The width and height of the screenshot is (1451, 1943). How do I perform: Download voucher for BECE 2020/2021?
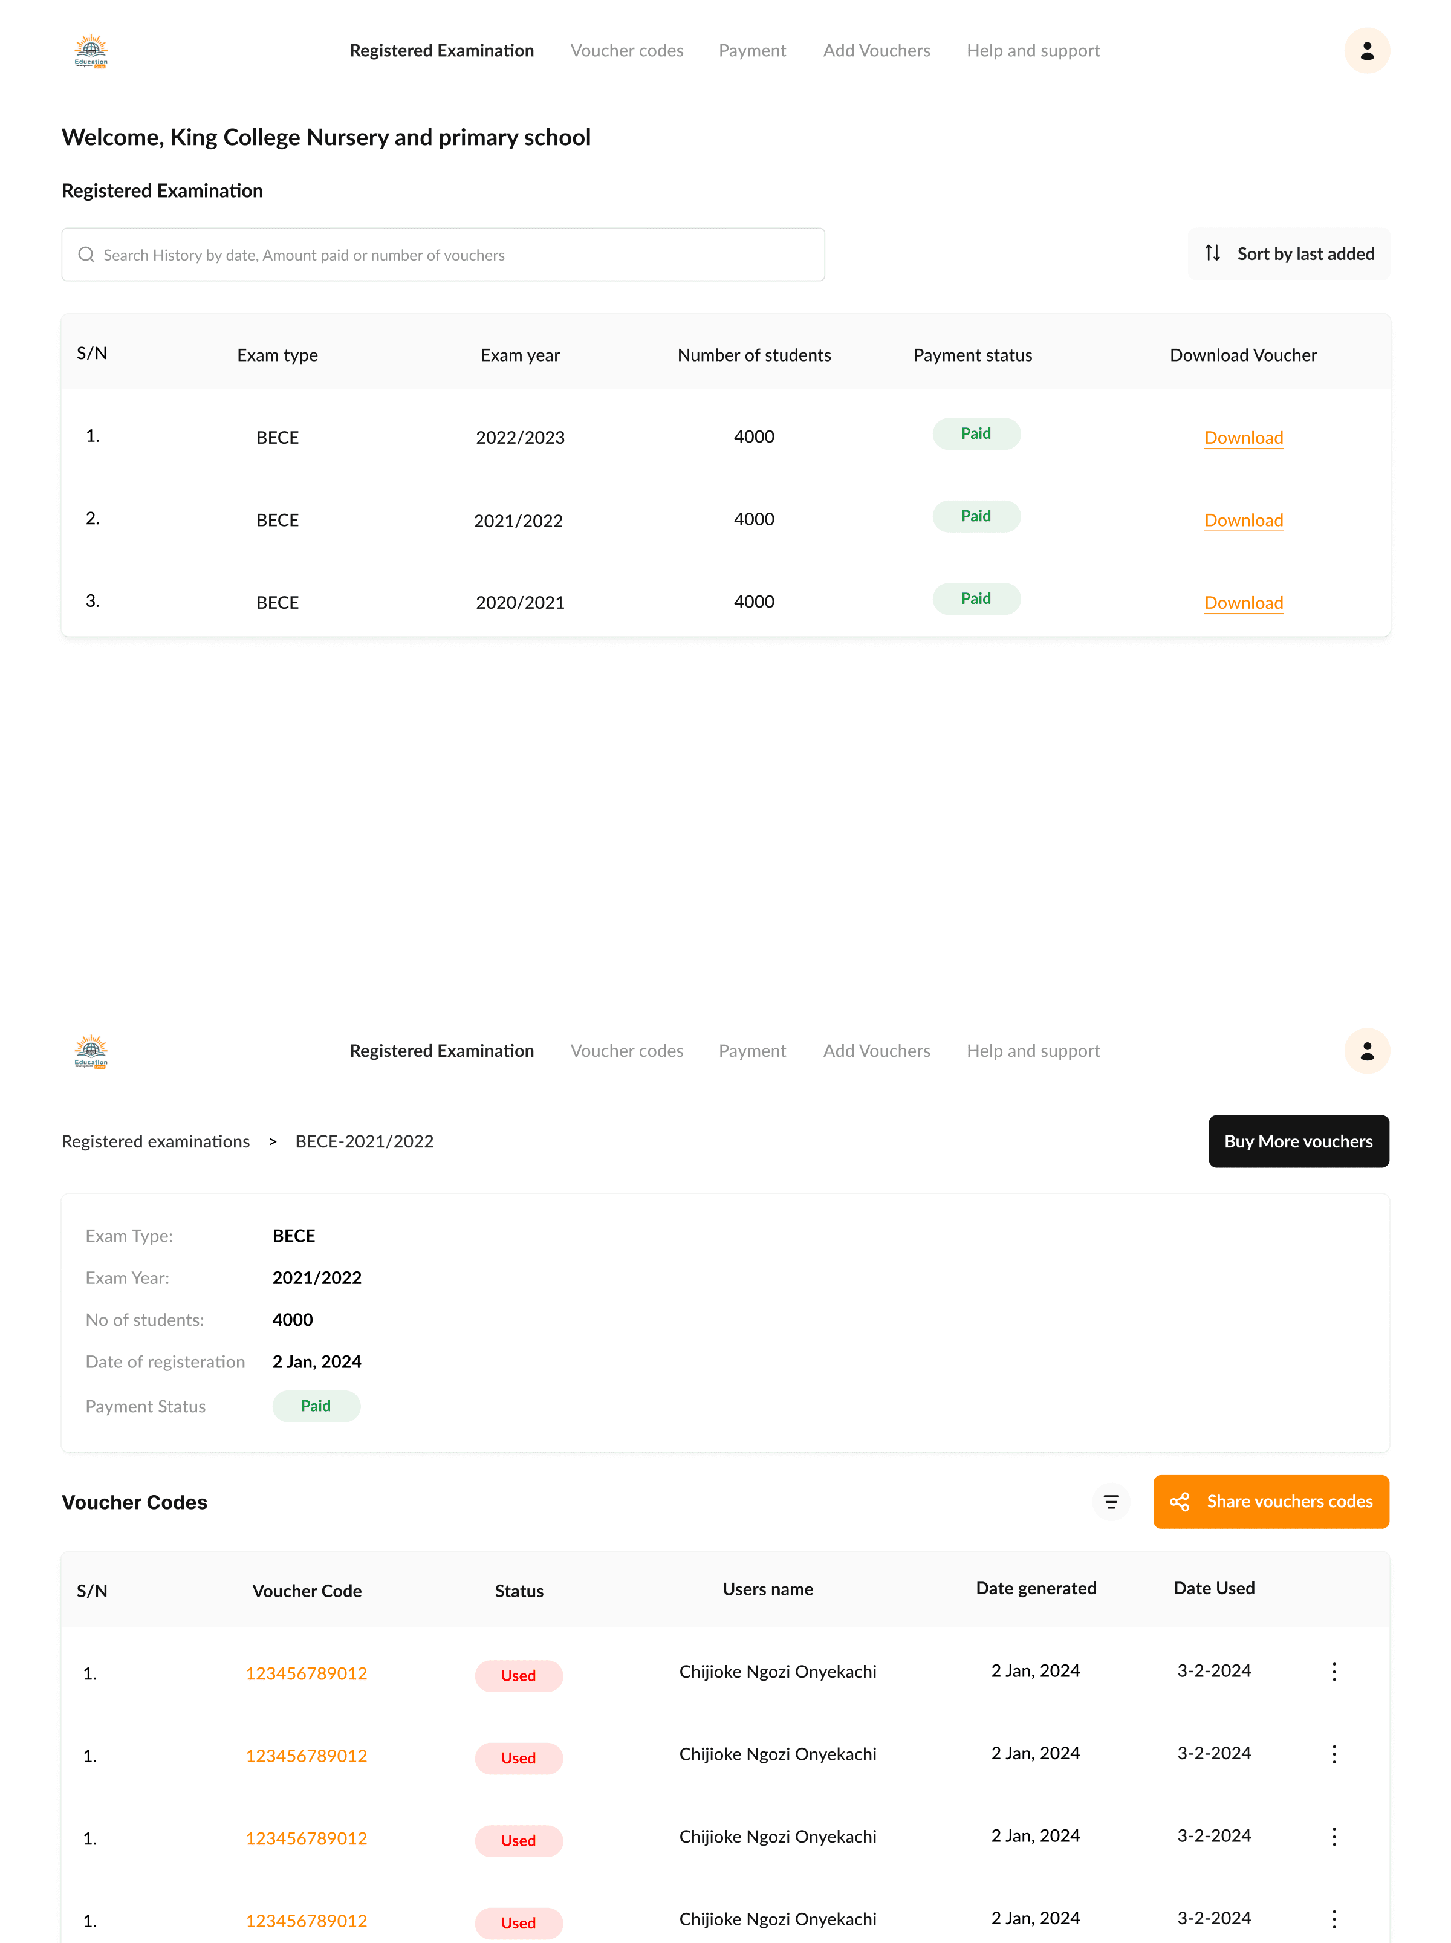click(x=1243, y=603)
